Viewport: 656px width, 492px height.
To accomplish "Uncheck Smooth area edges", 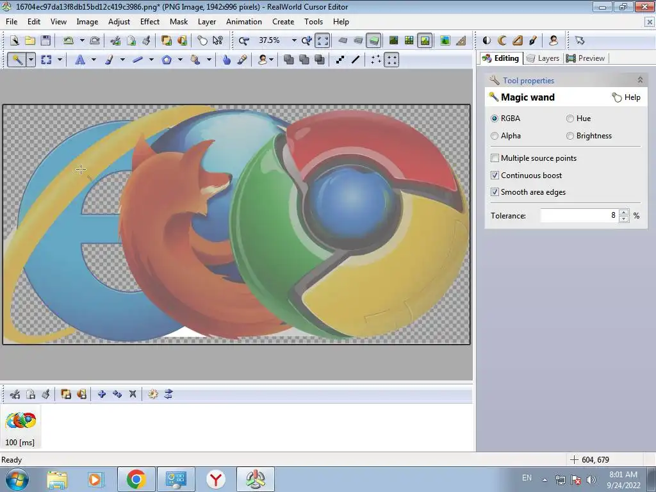I will [495, 192].
